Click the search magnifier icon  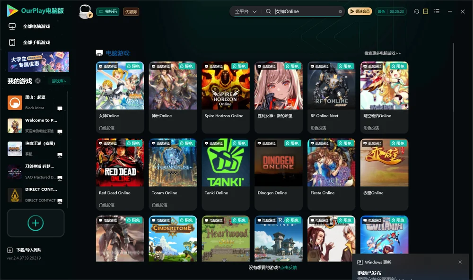[268, 11]
